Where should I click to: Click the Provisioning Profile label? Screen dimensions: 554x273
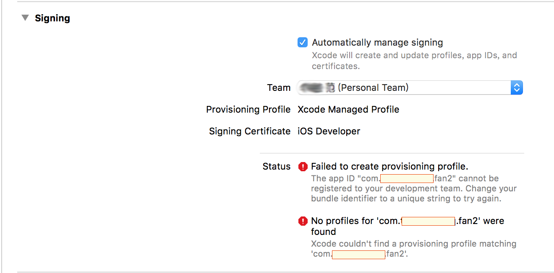[x=248, y=109]
